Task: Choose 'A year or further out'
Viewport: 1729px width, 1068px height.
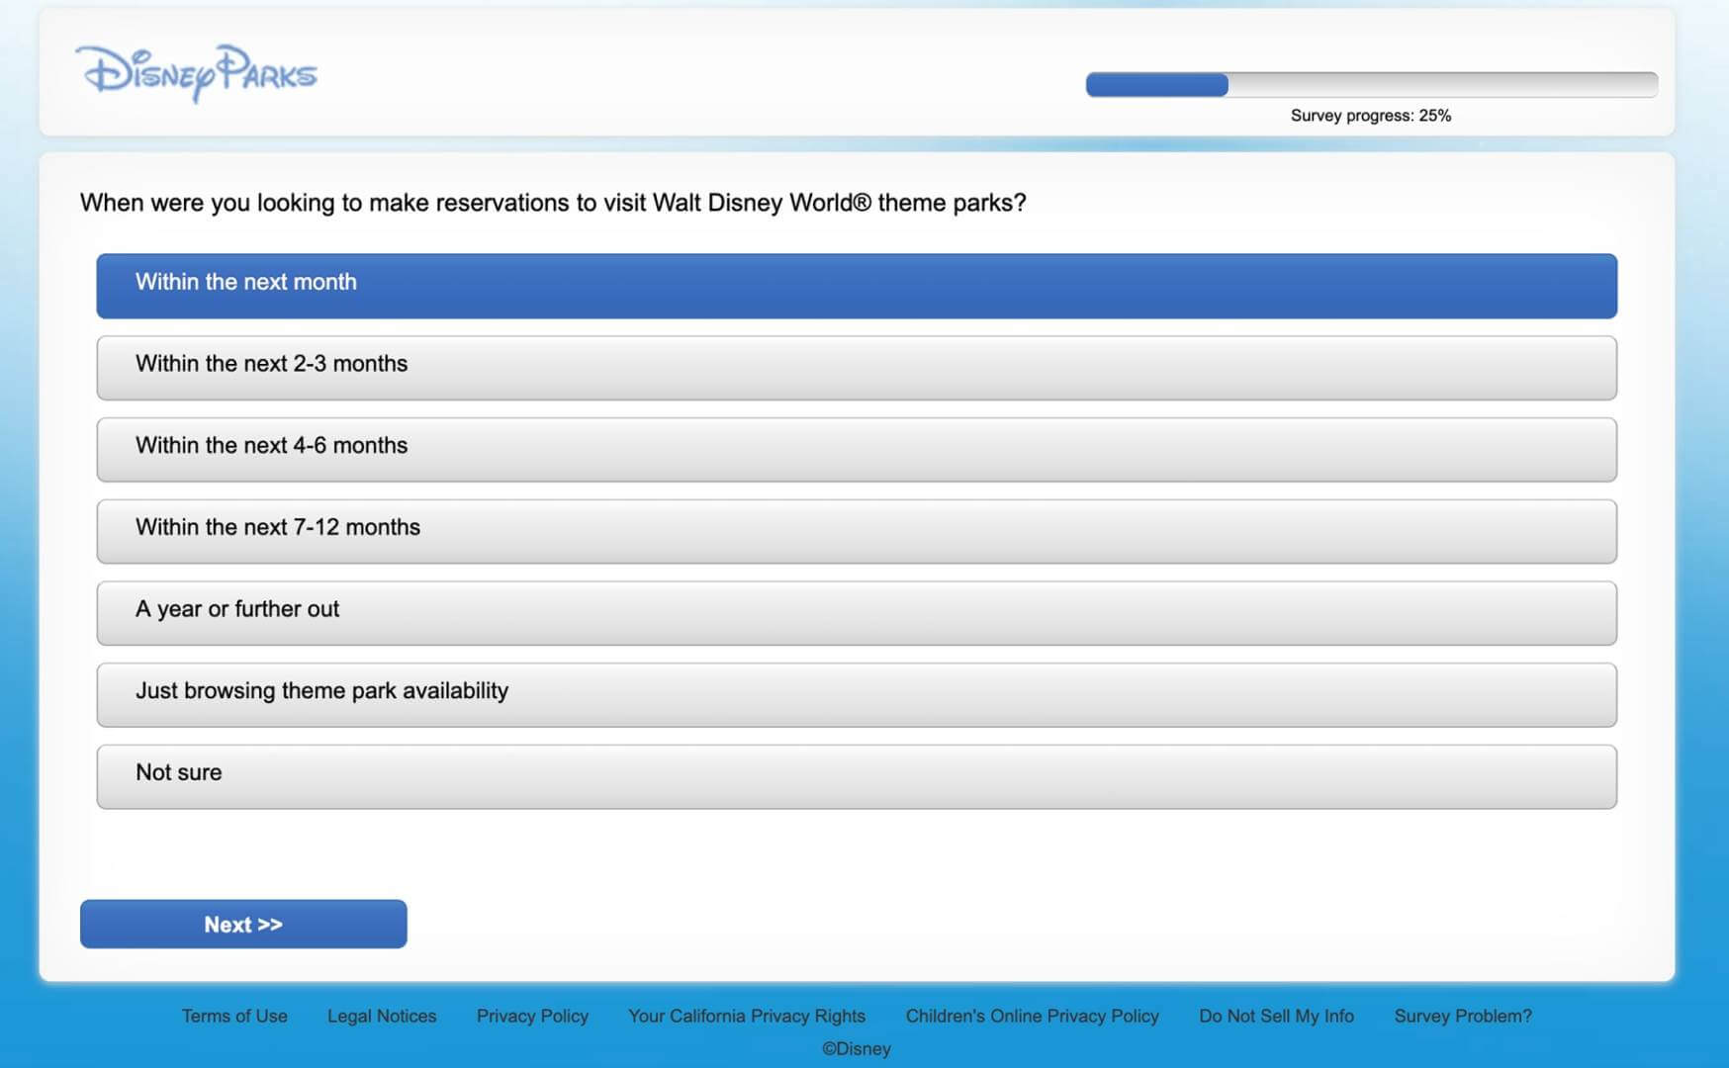Action: pos(857,613)
